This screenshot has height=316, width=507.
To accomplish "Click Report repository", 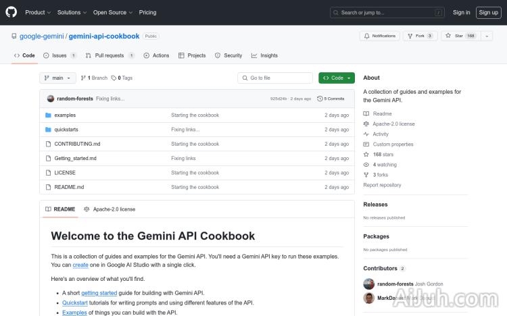I will pos(382,185).
